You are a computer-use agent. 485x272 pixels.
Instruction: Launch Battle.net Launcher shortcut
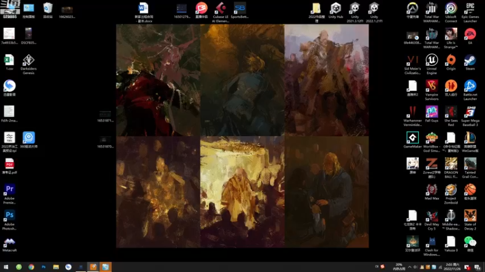470,90
